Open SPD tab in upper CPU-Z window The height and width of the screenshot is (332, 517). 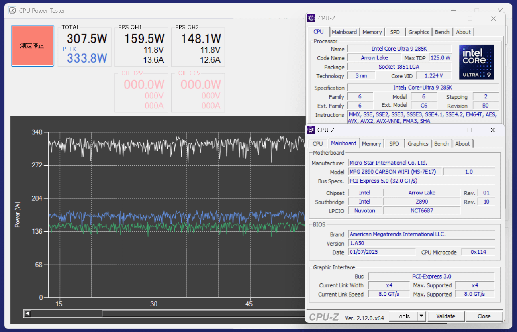[395, 32]
